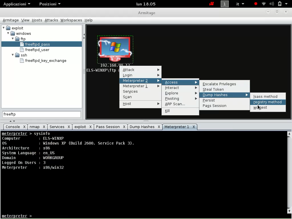The width and height of the screenshot is (292, 219).
Task: Open the system menu arrow in top bar
Action: pyautogui.click(x=286, y=4)
